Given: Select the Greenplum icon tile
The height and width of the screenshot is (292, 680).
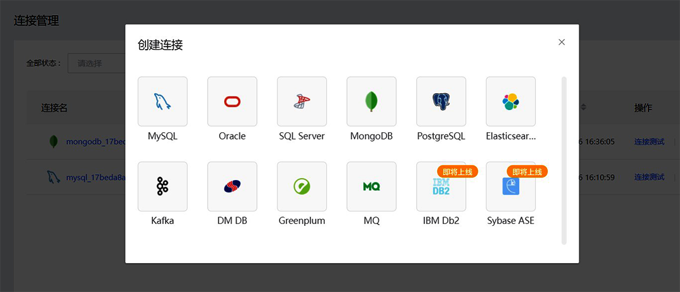Looking at the screenshot, I should tap(302, 187).
